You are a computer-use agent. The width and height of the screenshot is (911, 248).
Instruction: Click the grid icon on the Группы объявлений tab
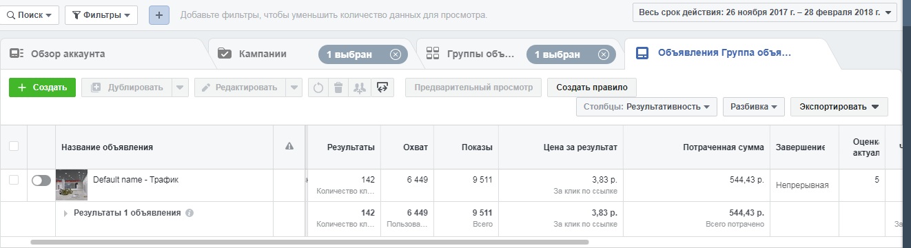(x=433, y=54)
